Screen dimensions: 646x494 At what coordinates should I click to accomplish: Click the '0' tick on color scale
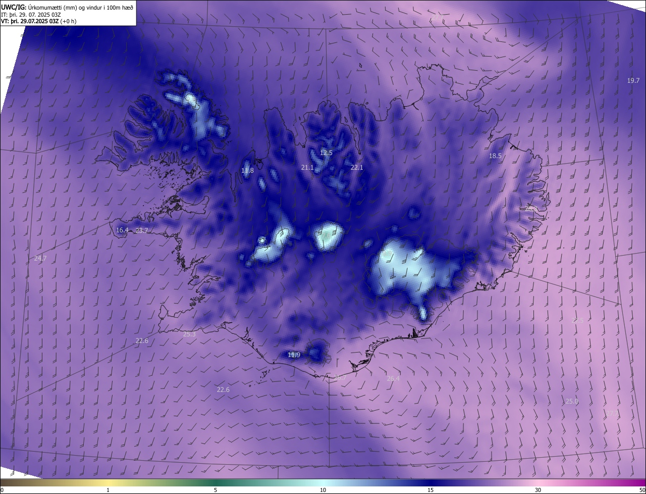[2, 490]
